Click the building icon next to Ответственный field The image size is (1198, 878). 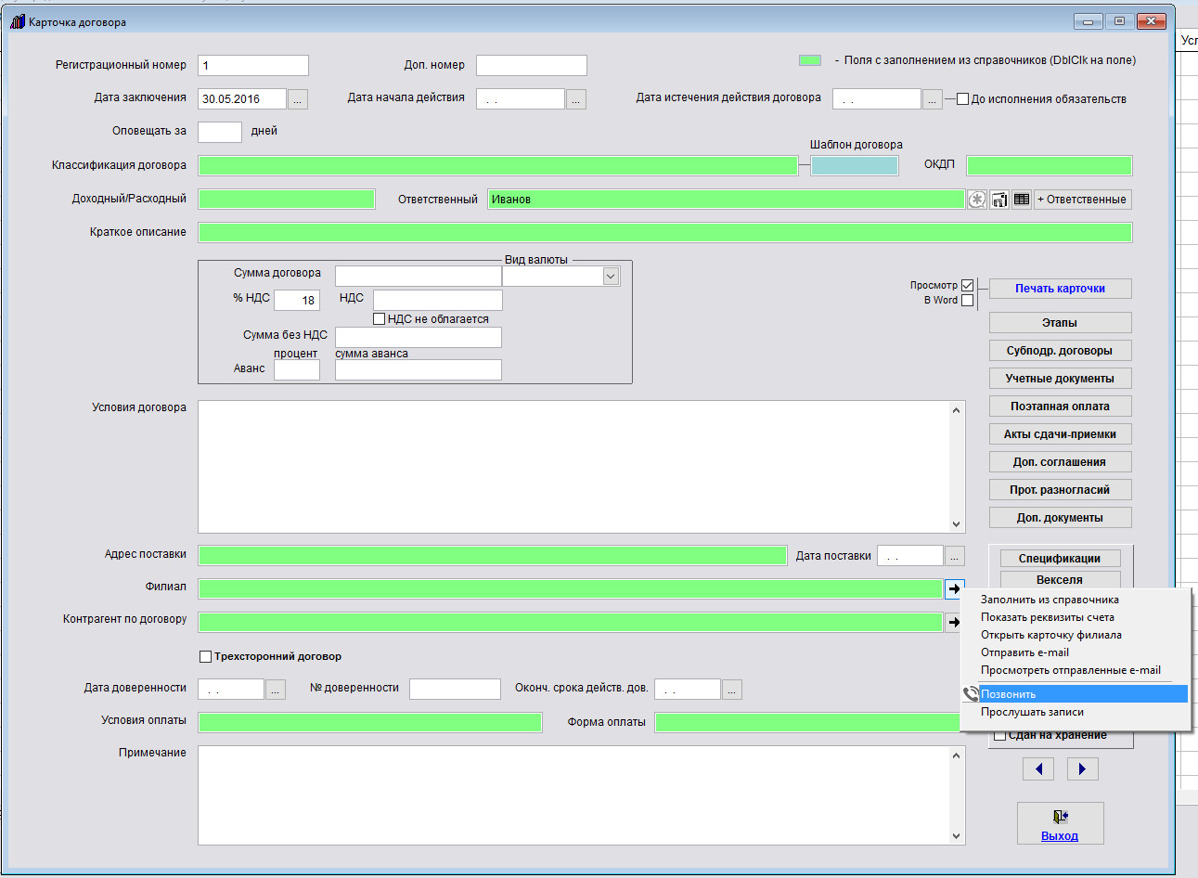pos(998,200)
